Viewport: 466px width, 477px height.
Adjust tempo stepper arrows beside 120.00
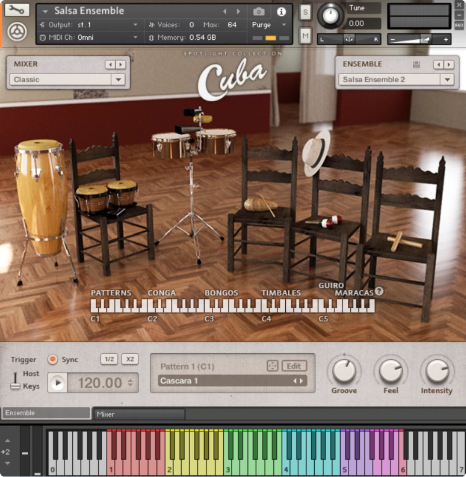[x=130, y=382]
